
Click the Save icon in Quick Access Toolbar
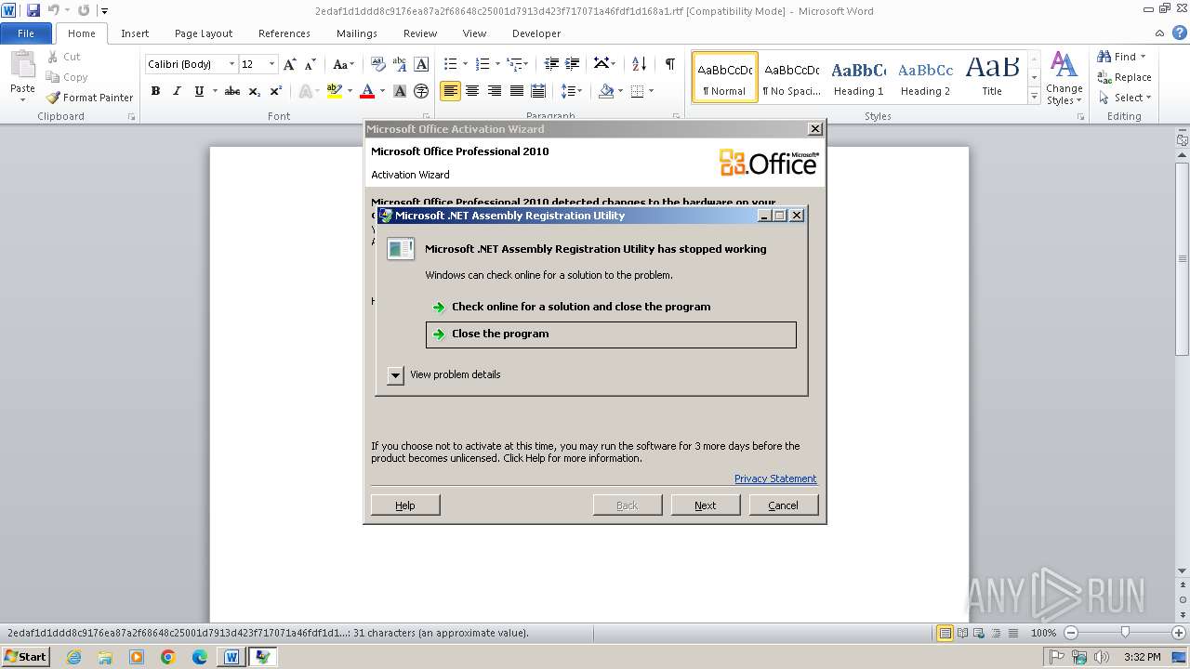(x=33, y=10)
